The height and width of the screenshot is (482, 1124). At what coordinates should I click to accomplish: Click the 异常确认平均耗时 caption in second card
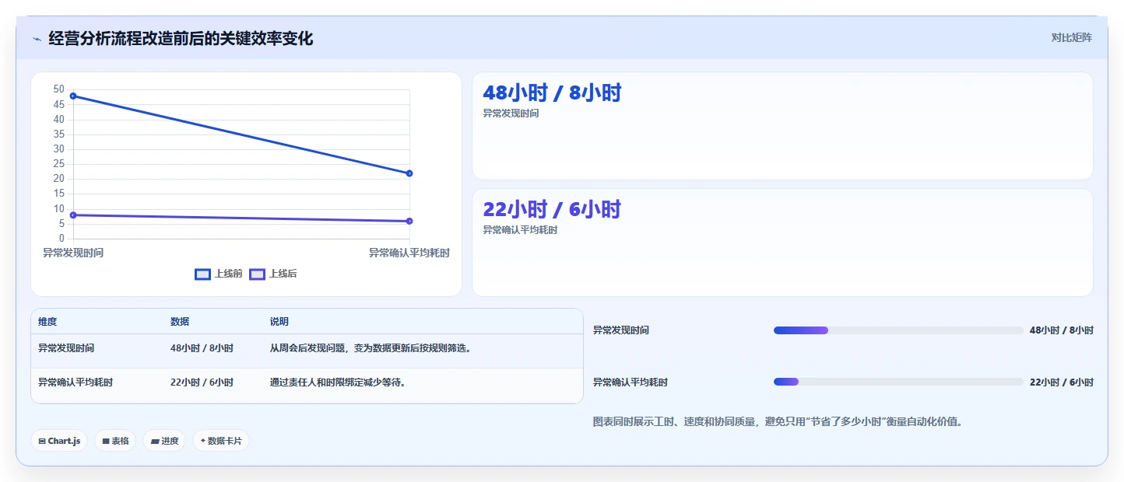click(520, 230)
